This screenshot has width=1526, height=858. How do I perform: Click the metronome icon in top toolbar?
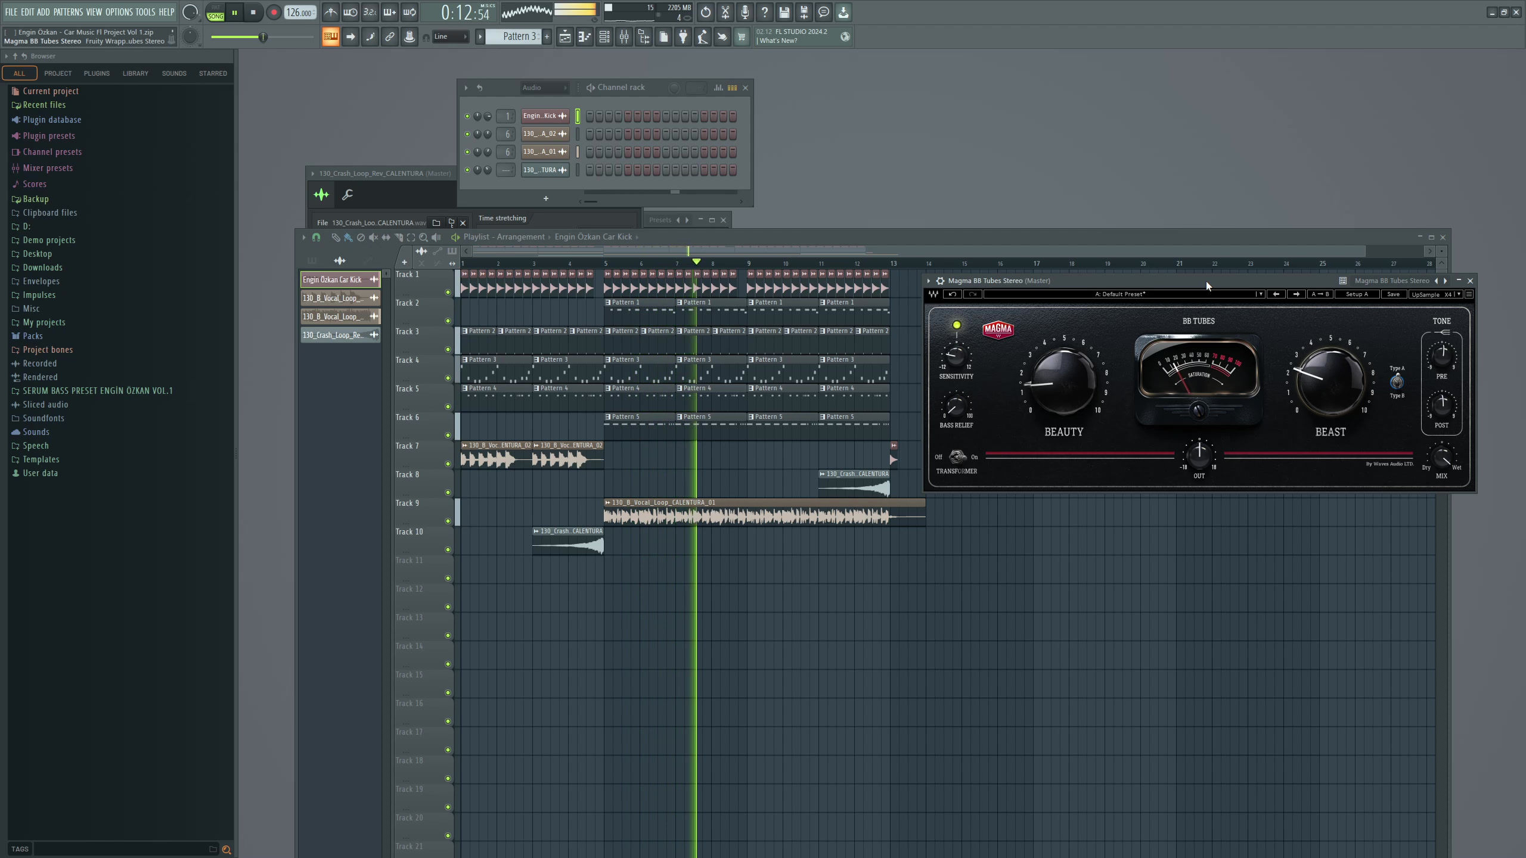coord(331,12)
